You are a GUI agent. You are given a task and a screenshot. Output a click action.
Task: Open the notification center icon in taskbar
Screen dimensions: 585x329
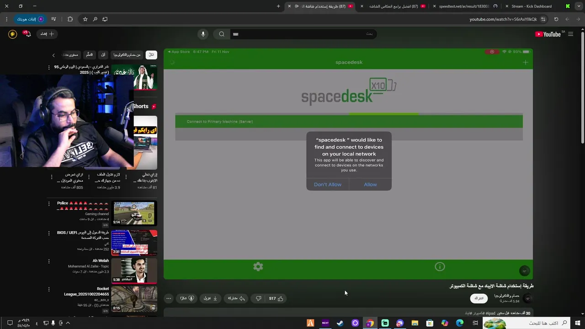point(10,323)
